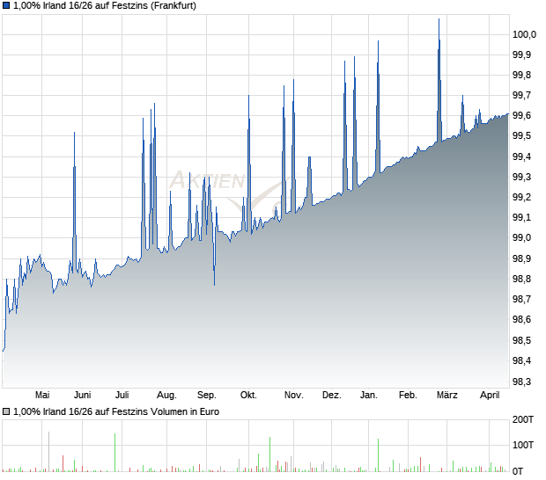This screenshot has width=546, height=480.
Task: Click the 'Okt.' month label
Action: 248,396
